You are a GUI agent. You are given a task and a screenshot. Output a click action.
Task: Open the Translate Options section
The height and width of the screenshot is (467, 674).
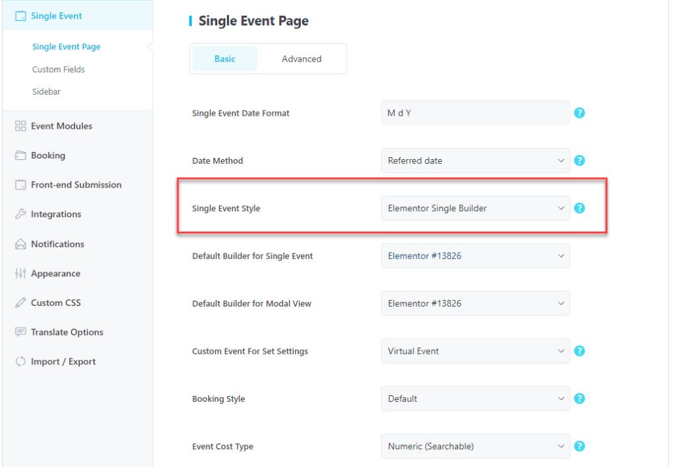click(x=66, y=332)
